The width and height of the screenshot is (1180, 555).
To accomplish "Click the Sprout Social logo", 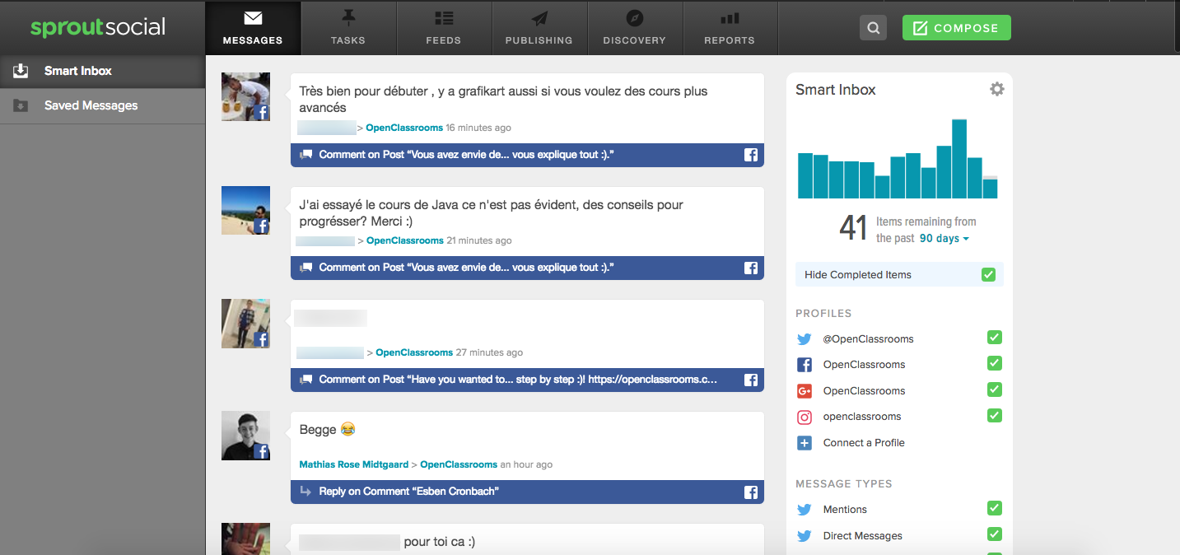I will pyautogui.click(x=98, y=27).
